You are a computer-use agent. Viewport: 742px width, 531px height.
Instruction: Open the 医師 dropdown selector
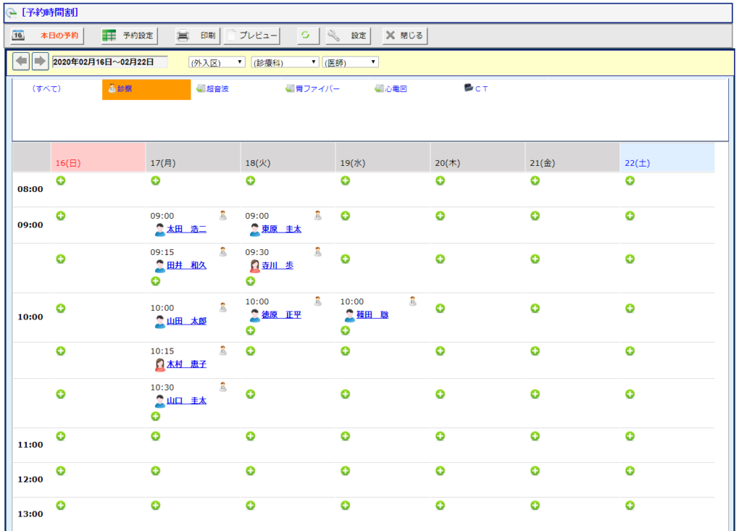click(x=351, y=62)
